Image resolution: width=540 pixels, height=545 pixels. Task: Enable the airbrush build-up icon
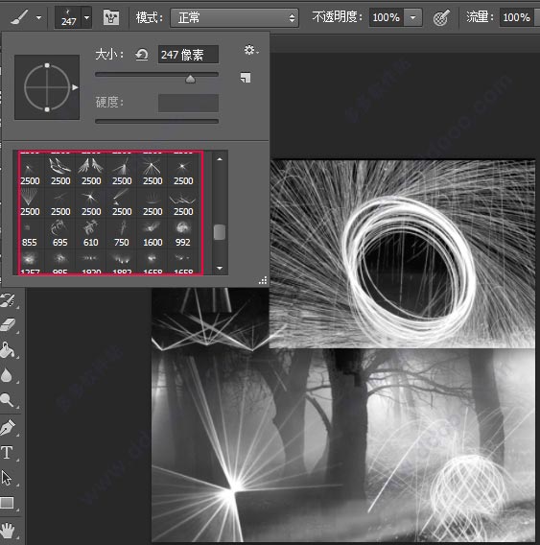click(441, 17)
